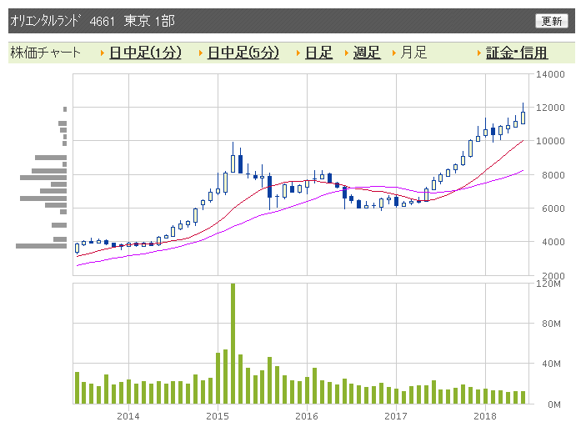This screenshot has height=437, width=586.
Task: Click the tallest 2015 volume bar
Action: click(x=233, y=344)
